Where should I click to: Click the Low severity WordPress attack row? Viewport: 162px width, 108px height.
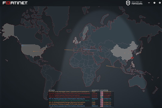[81, 101]
